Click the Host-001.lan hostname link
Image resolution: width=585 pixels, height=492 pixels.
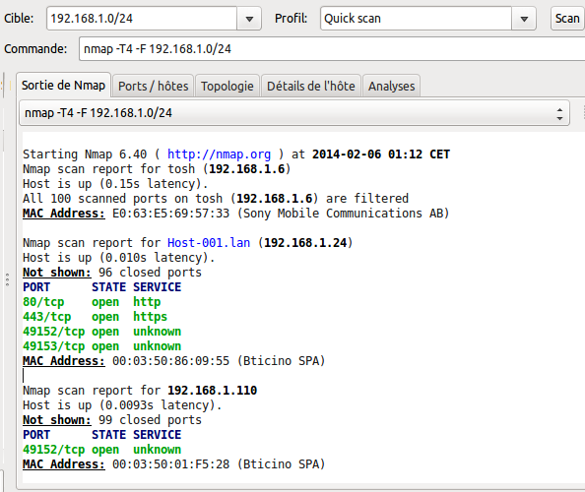coord(209,243)
